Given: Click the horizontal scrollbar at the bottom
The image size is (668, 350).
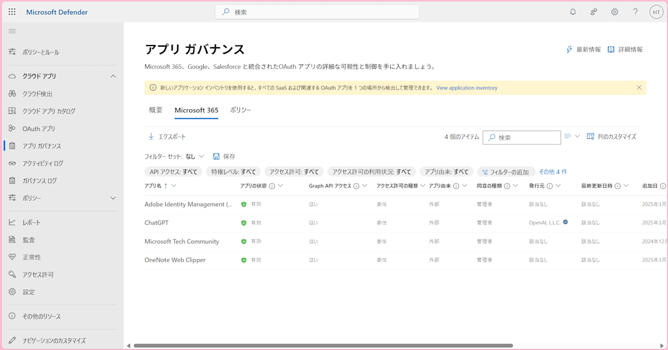Looking at the screenshot, I should 323,346.
